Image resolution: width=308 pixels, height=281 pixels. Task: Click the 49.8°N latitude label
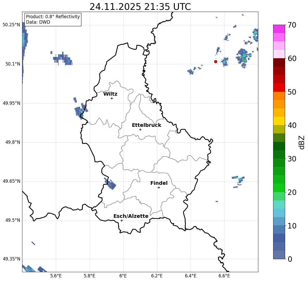pos(13,142)
